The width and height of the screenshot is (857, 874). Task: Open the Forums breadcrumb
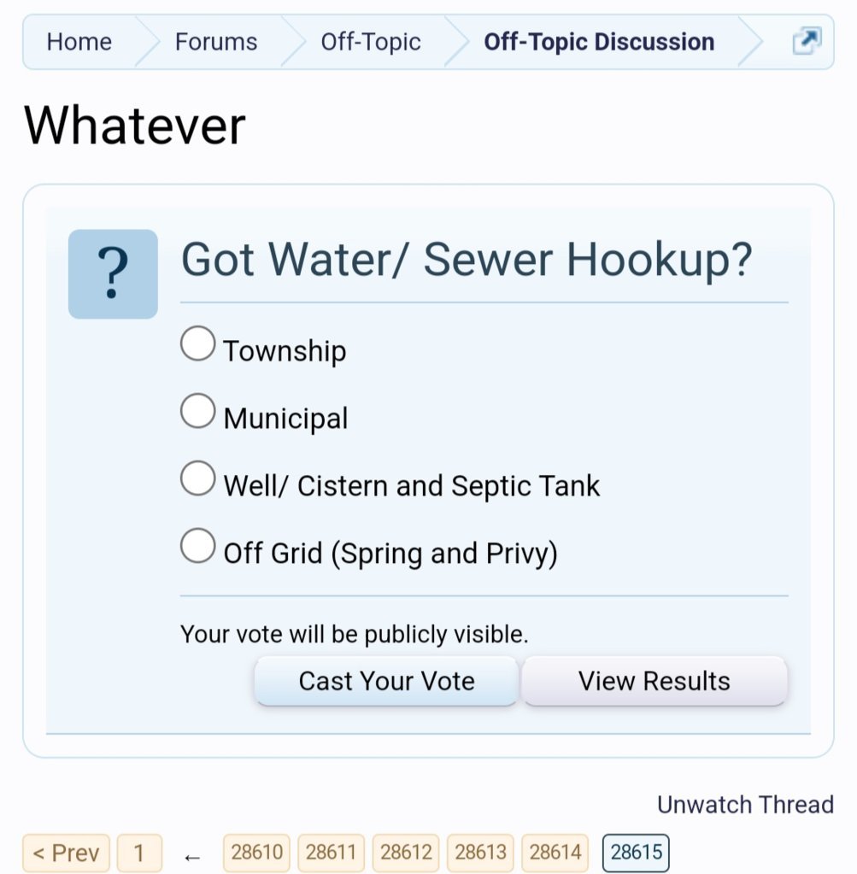216,42
